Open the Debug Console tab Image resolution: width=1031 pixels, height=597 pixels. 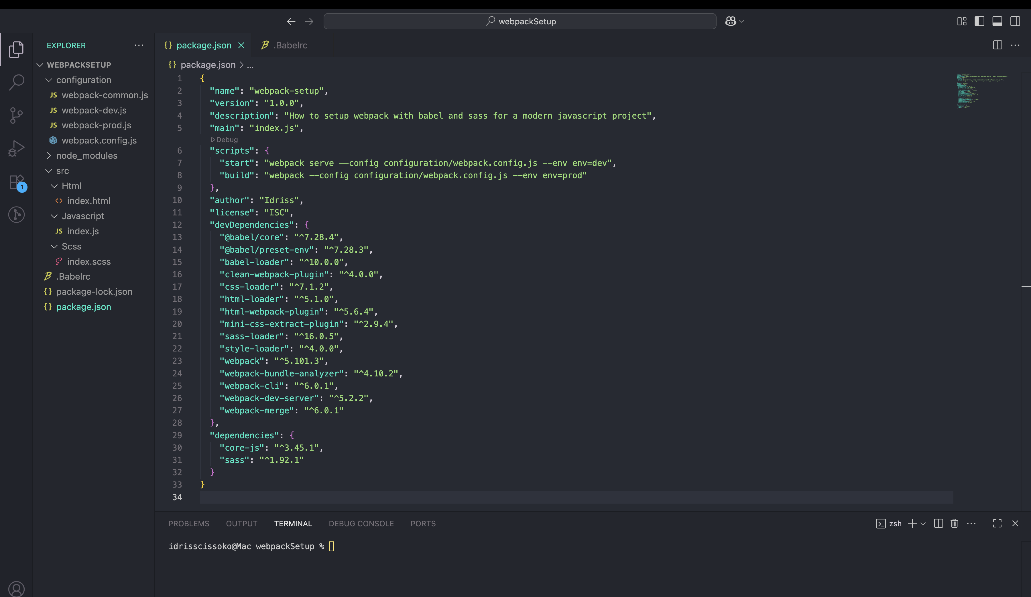click(361, 523)
